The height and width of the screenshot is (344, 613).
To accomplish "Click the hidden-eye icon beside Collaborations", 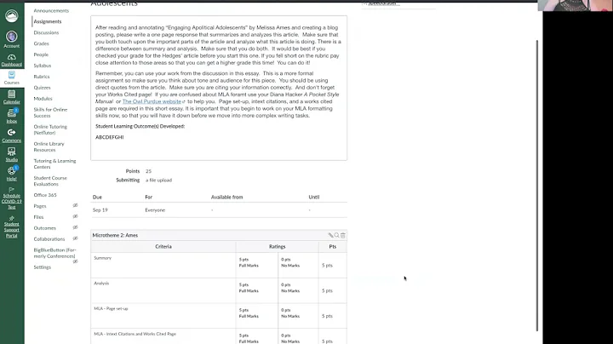I will [76, 238].
